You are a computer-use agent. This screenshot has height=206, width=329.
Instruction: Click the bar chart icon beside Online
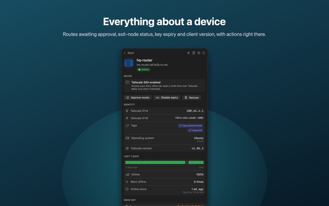(x=127, y=174)
